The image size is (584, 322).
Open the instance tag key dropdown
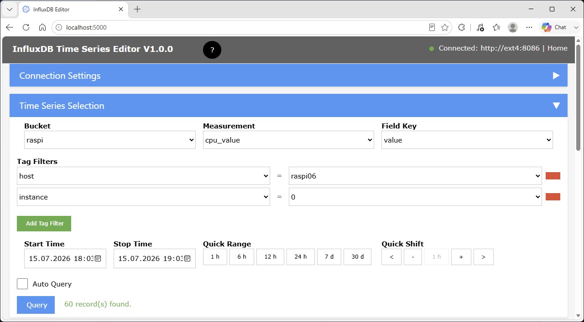pyautogui.click(x=143, y=197)
